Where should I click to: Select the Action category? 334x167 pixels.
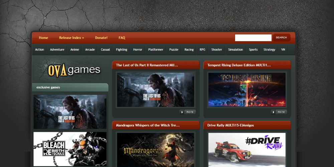tap(39, 50)
